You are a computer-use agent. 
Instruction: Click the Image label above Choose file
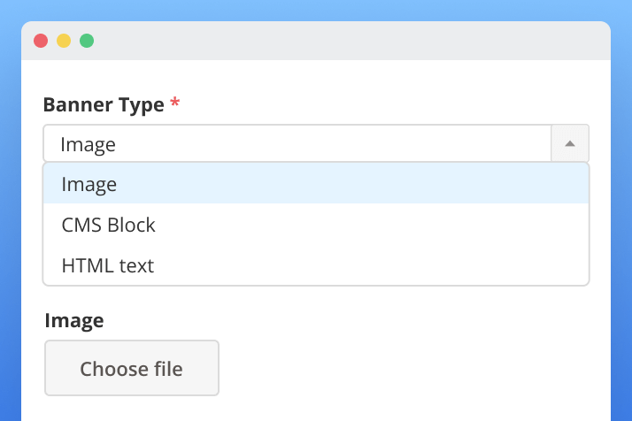tap(73, 320)
